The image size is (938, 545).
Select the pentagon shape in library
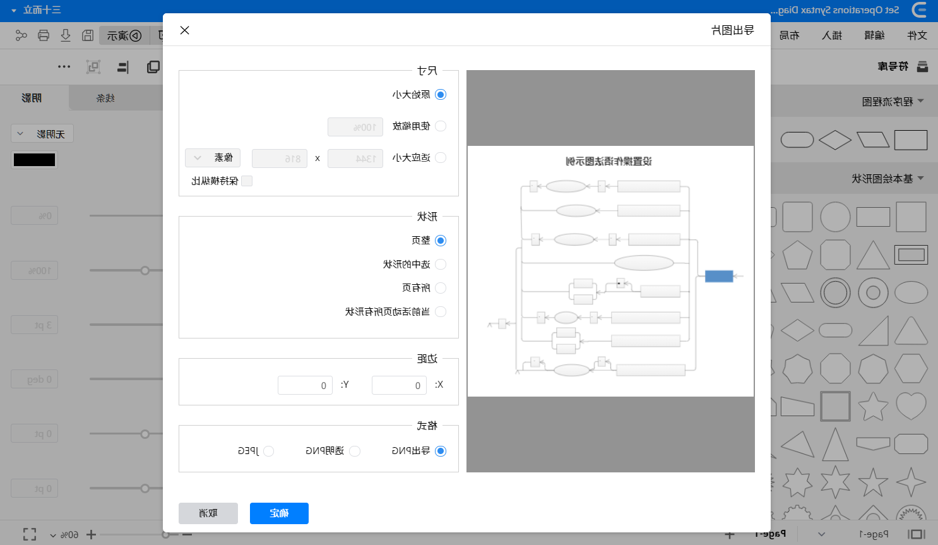pos(797,255)
